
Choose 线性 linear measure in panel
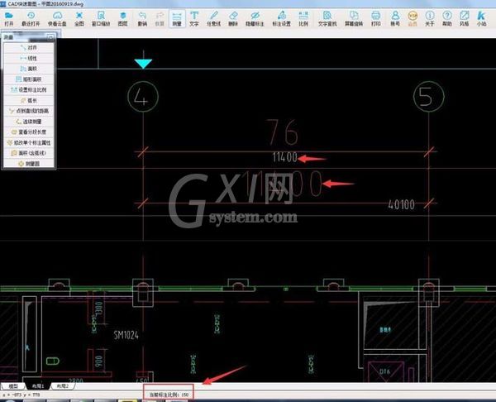29,58
